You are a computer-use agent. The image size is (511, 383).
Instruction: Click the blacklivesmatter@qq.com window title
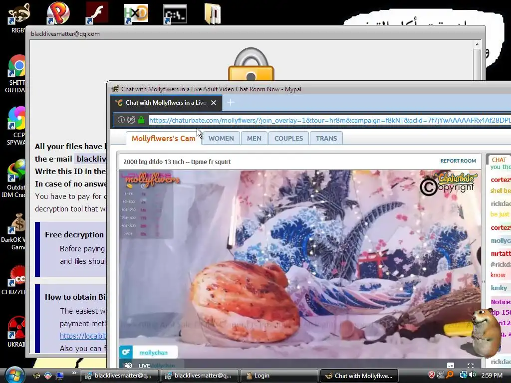(x=65, y=34)
